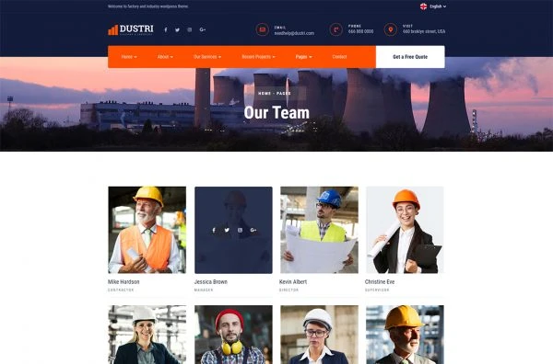Click the Home breadcrumb link
Viewport: 553px width, 364px height.
(x=265, y=93)
